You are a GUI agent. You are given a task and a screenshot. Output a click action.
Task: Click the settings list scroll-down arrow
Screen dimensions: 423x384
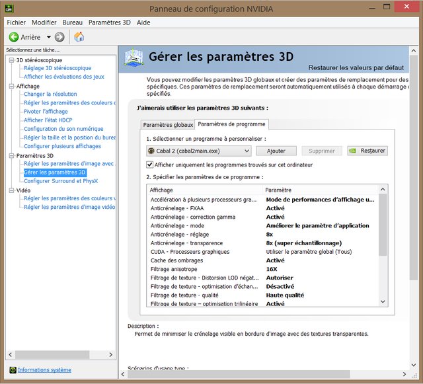pos(383,301)
